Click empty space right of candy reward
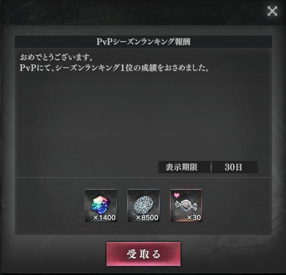Viewport: 286px width, 275px height. (x=236, y=205)
